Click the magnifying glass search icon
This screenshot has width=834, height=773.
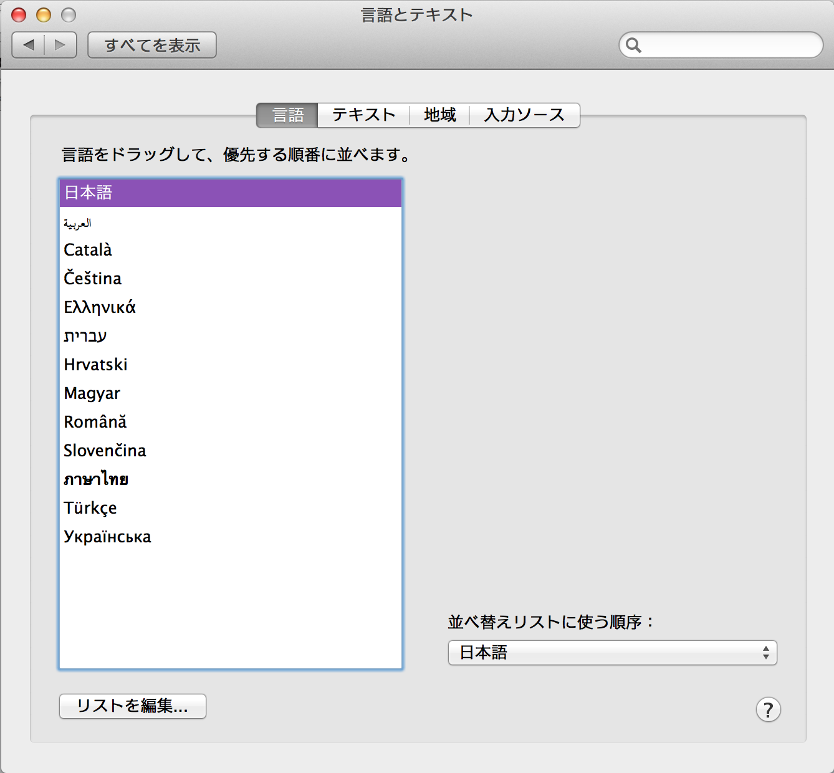(633, 45)
